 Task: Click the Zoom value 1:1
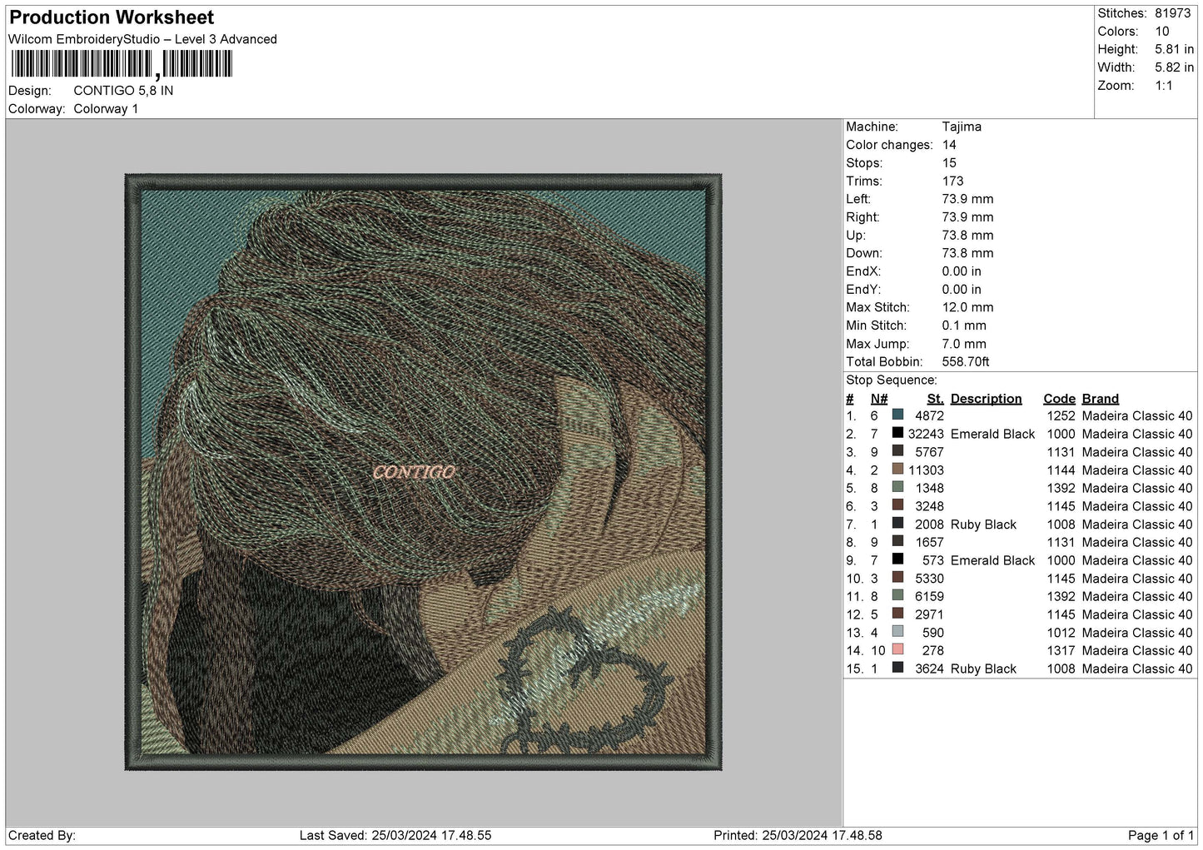[1164, 86]
